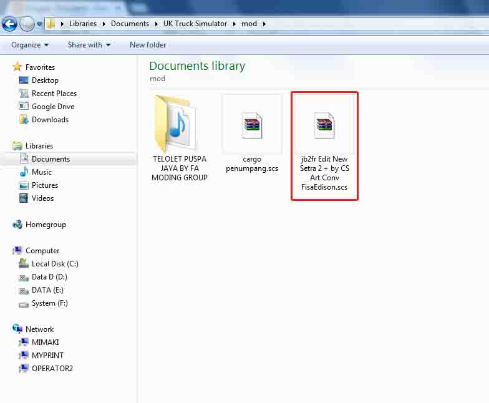
Task: Select Documents in the address breadcrumb
Action: pyautogui.click(x=130, y=24)
